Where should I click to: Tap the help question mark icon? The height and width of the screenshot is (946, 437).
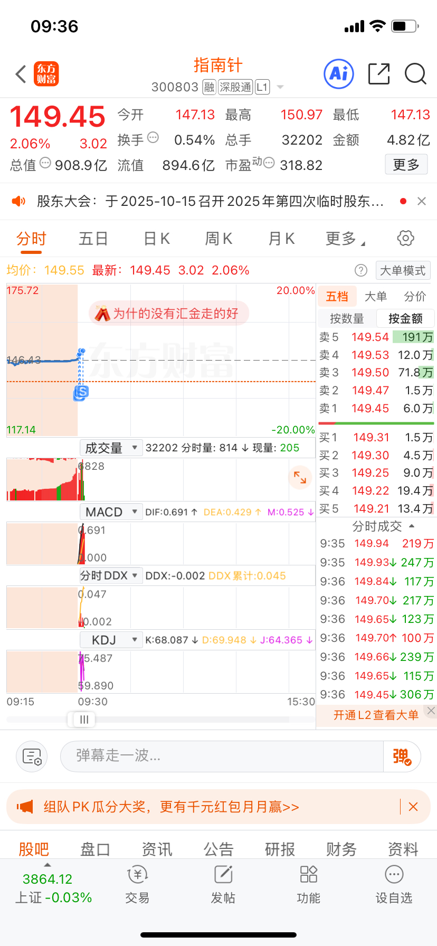point(361,271)
